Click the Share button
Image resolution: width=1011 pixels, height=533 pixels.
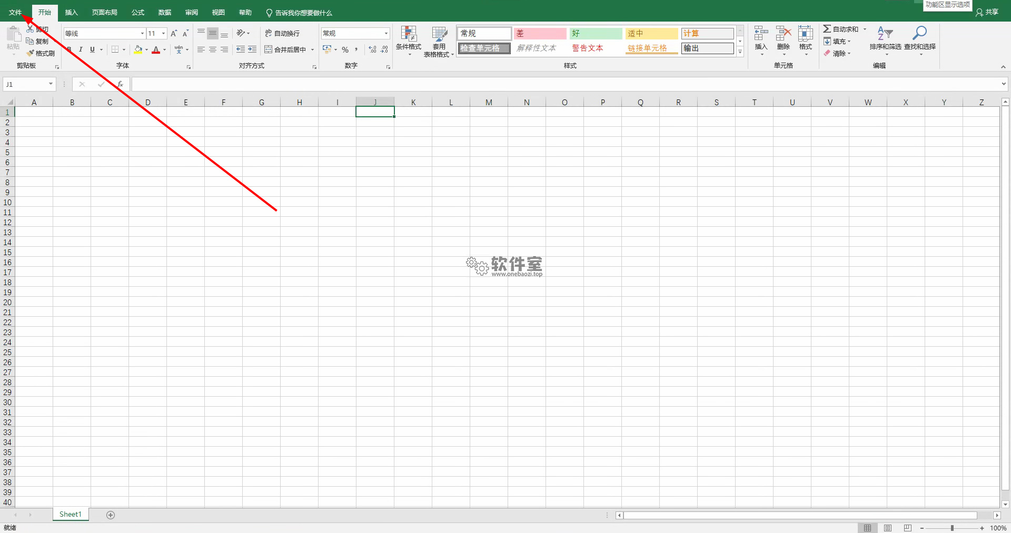click(x=987, y=12)
